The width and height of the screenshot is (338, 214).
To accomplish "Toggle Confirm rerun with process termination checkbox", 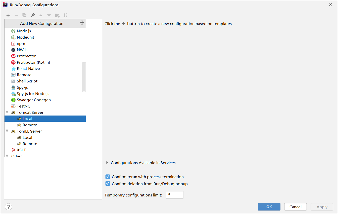I will [108, 177].
